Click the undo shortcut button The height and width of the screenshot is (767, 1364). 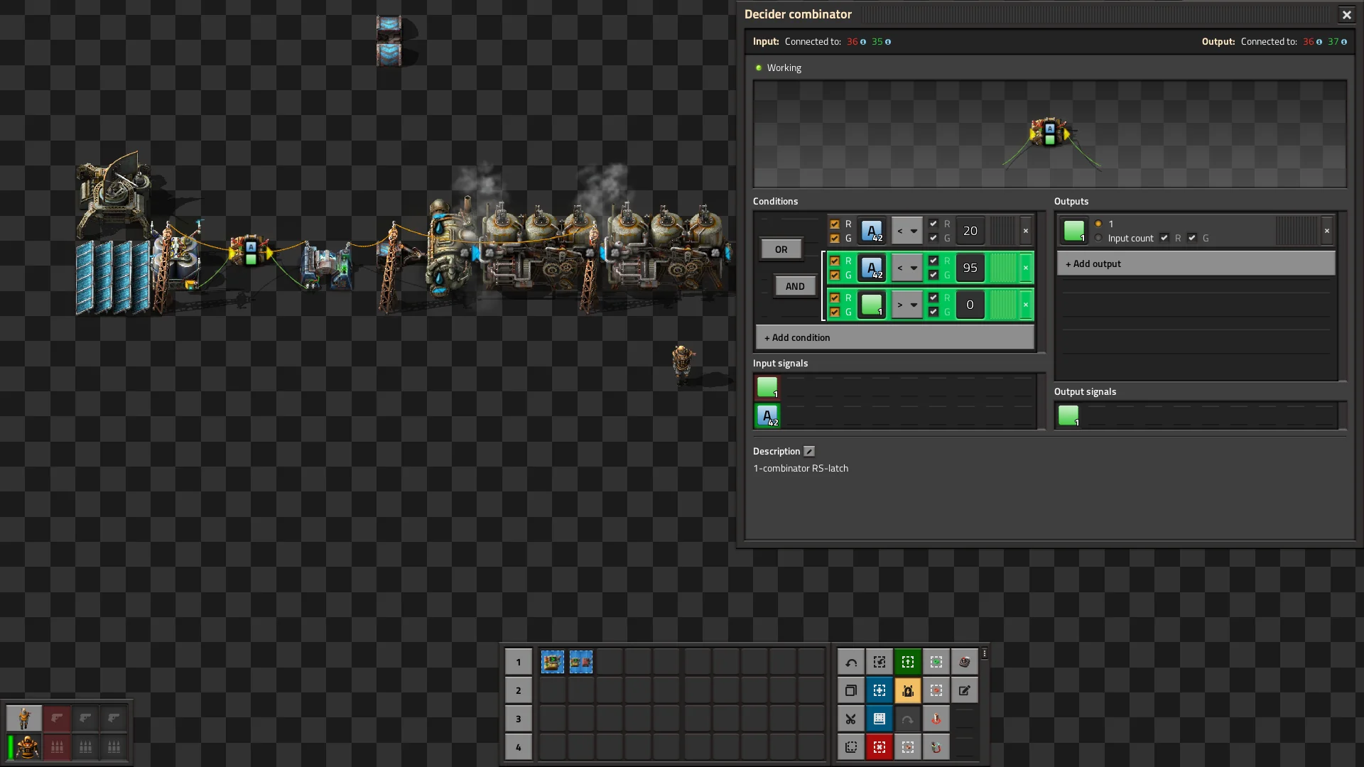coord(850,662)
